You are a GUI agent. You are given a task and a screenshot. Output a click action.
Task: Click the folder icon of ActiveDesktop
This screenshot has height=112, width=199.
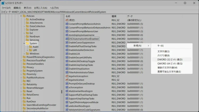point(27,19)
